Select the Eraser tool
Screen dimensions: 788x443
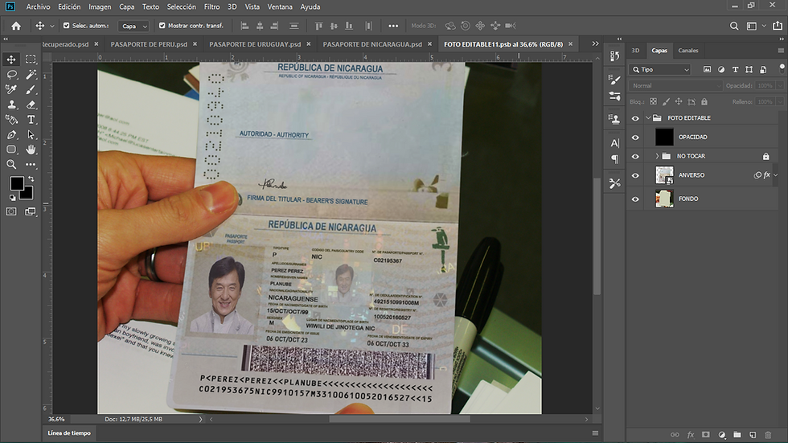(x=31, y=105)
